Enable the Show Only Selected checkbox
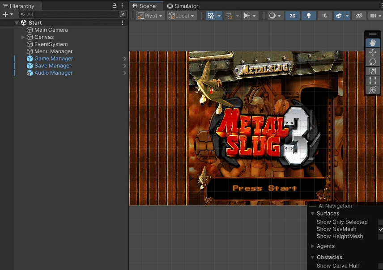Screen dimensions: 383x270 381,222
